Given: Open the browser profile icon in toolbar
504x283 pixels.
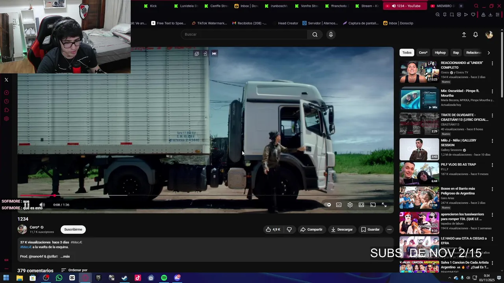Looking at the screenshot, I should [x=483, y=15].
